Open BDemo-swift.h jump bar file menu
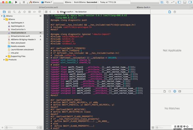The height and width of the screenshot is (130, 193). pyautogui.click(x=65, y=12)
